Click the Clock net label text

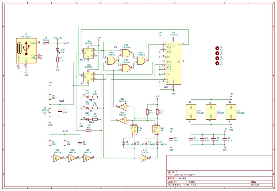click(x=65, y=131)
